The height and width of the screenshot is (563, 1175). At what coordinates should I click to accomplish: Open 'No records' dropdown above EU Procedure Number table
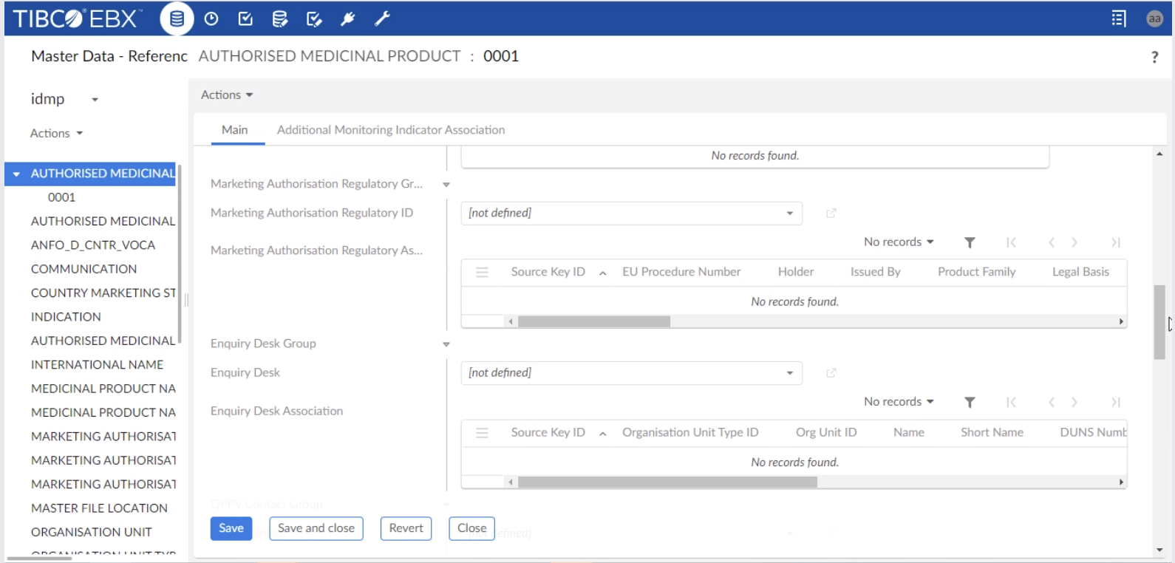pyautogui.click(x=899, y=242)
